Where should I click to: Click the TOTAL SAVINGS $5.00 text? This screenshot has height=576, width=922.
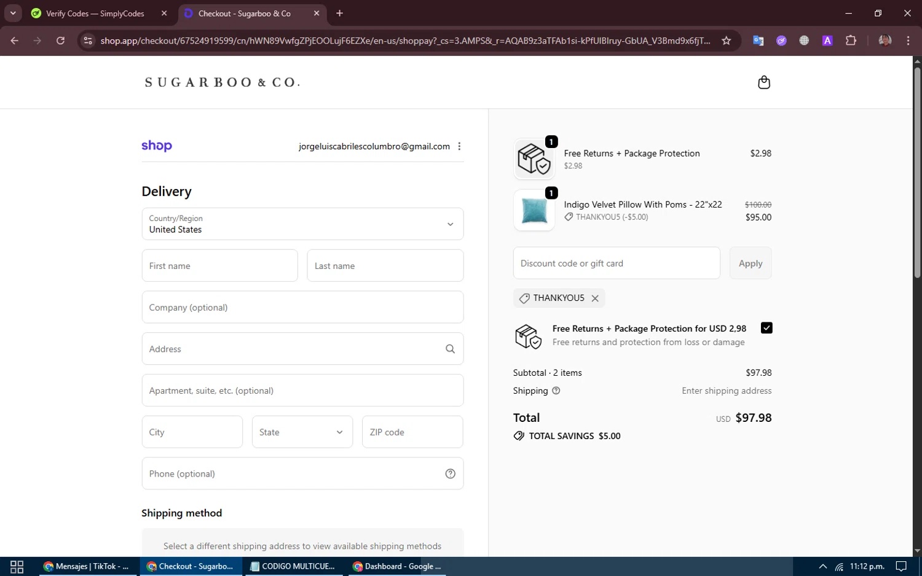pyautogui.click(x=575, y=436)
